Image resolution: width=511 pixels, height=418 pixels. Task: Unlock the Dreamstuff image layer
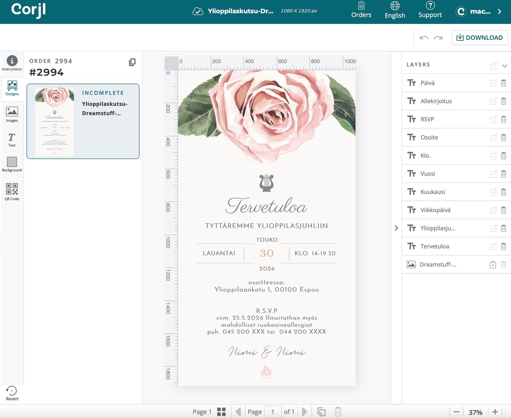point(493,264)
